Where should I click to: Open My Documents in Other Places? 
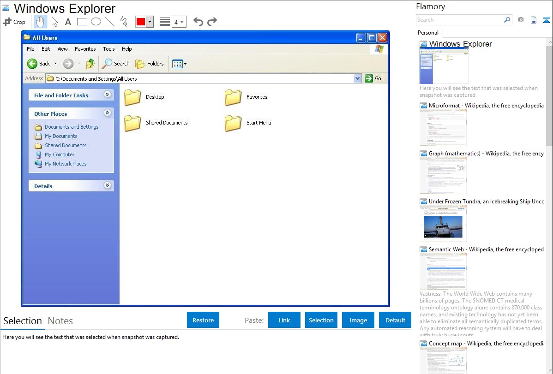point(61,136)
